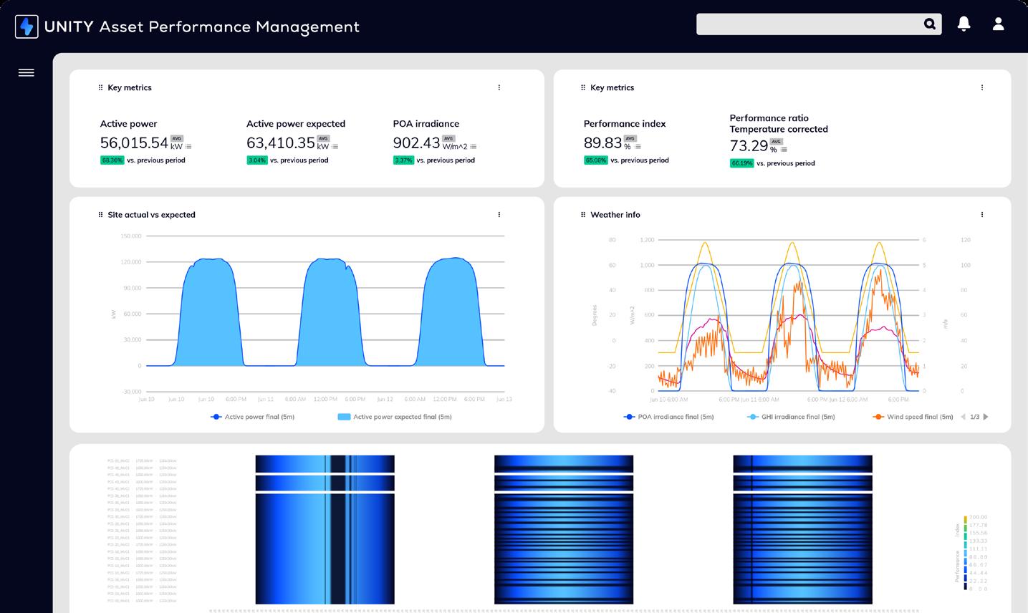Open options menu of right Key metrics card

(x=982, y=87)
